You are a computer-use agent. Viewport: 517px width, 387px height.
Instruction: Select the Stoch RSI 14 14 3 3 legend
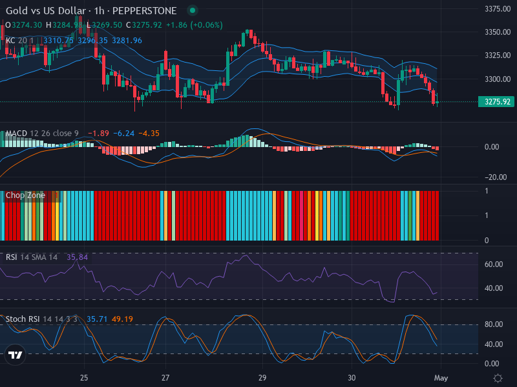click(41, 319)
